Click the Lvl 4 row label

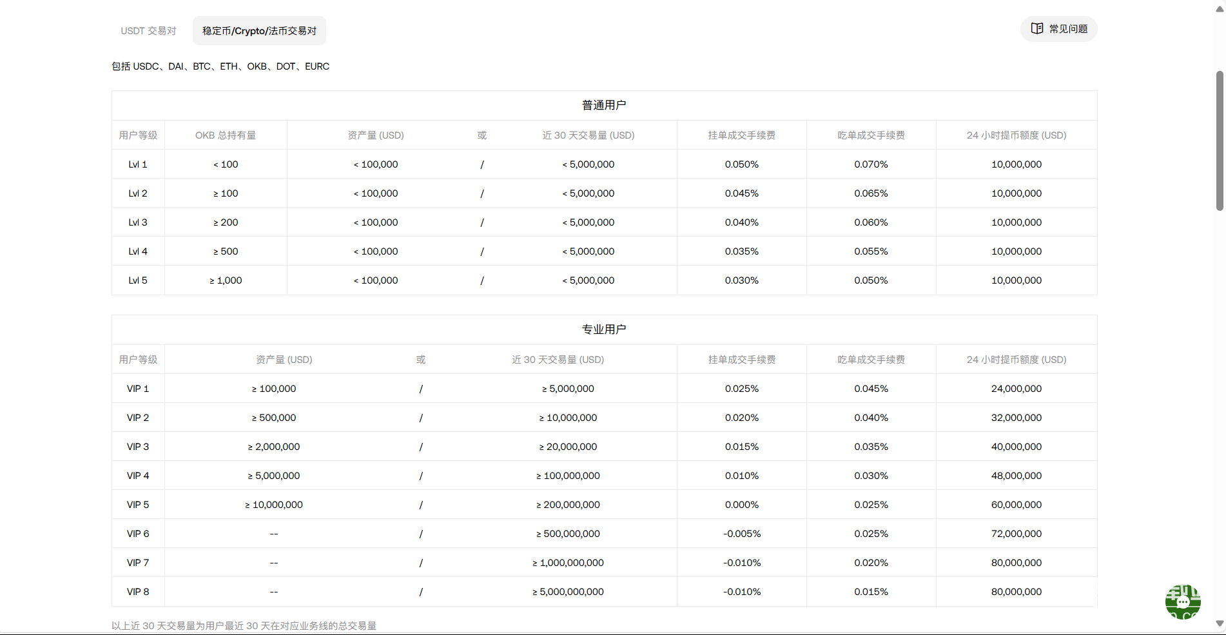point(138,251)
